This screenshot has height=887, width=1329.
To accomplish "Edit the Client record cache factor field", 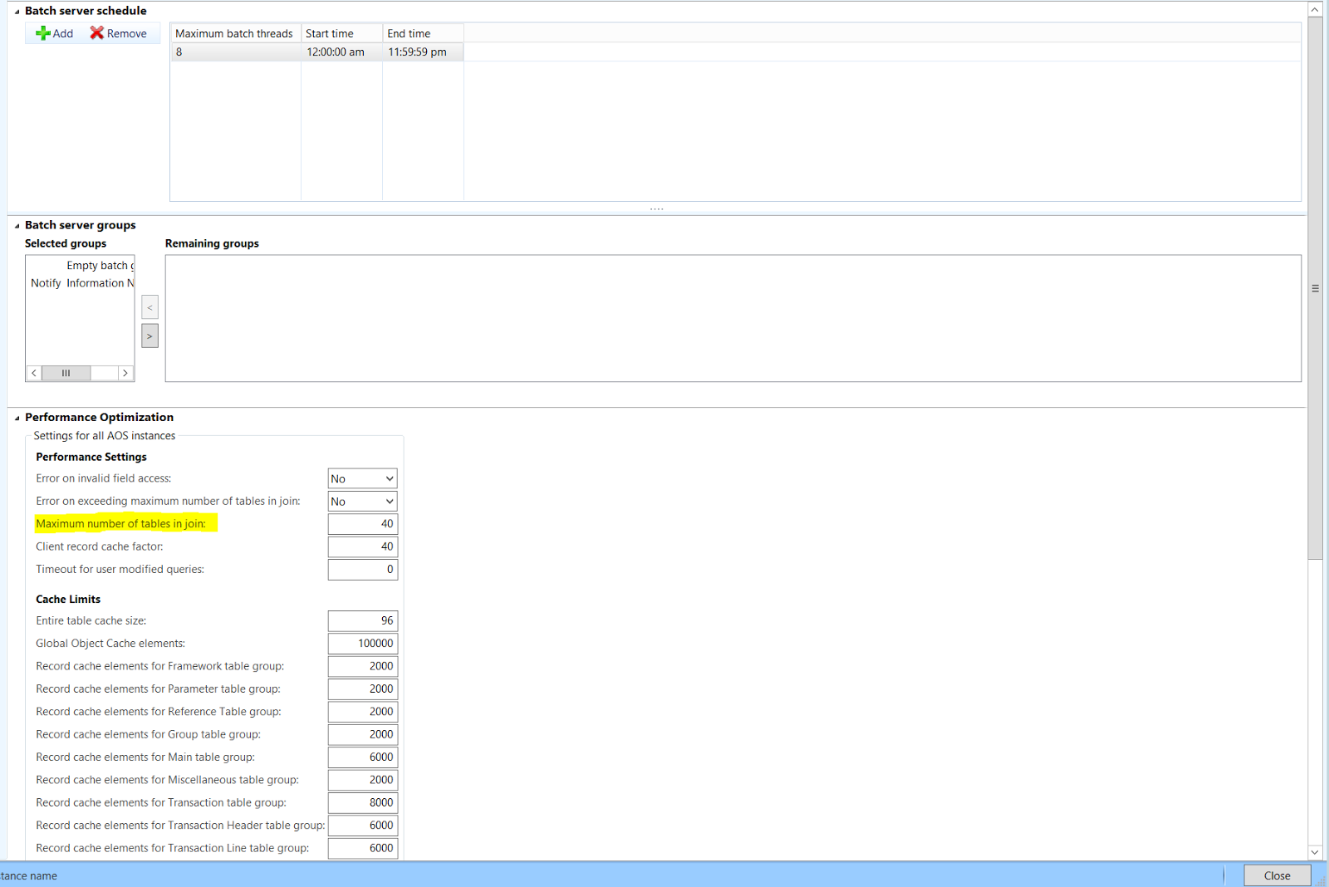I will (x=363, y=546).
